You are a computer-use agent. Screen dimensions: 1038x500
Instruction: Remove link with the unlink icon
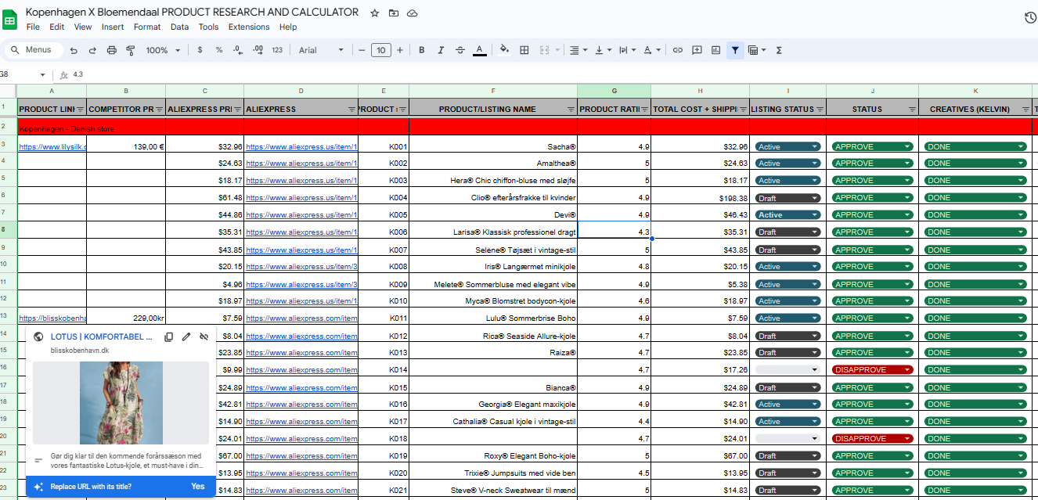[204, 336]
